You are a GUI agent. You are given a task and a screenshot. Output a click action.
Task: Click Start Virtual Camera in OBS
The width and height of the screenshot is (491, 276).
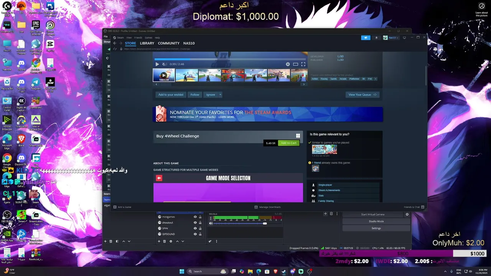point(372,214)
